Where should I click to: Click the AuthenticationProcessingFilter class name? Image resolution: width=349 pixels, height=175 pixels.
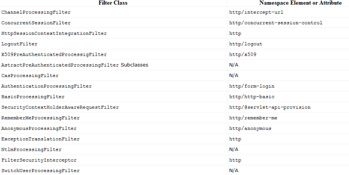(x=46, y=86)
